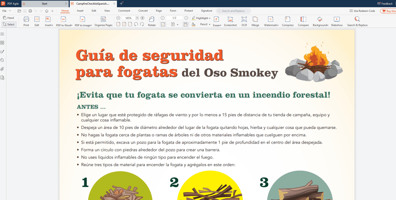Select the Hand tool
This screenshot has width=396, height=200.
9,18
